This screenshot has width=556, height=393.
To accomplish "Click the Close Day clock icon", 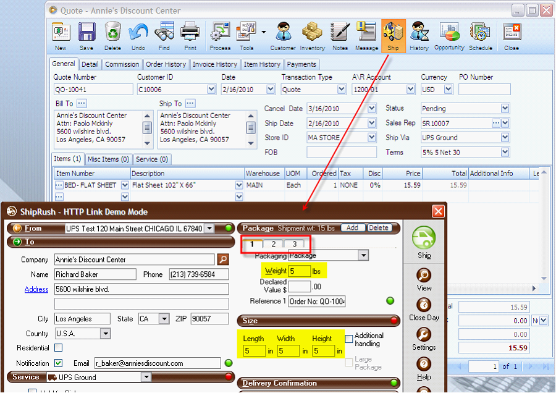I will [x=424, y=304].
